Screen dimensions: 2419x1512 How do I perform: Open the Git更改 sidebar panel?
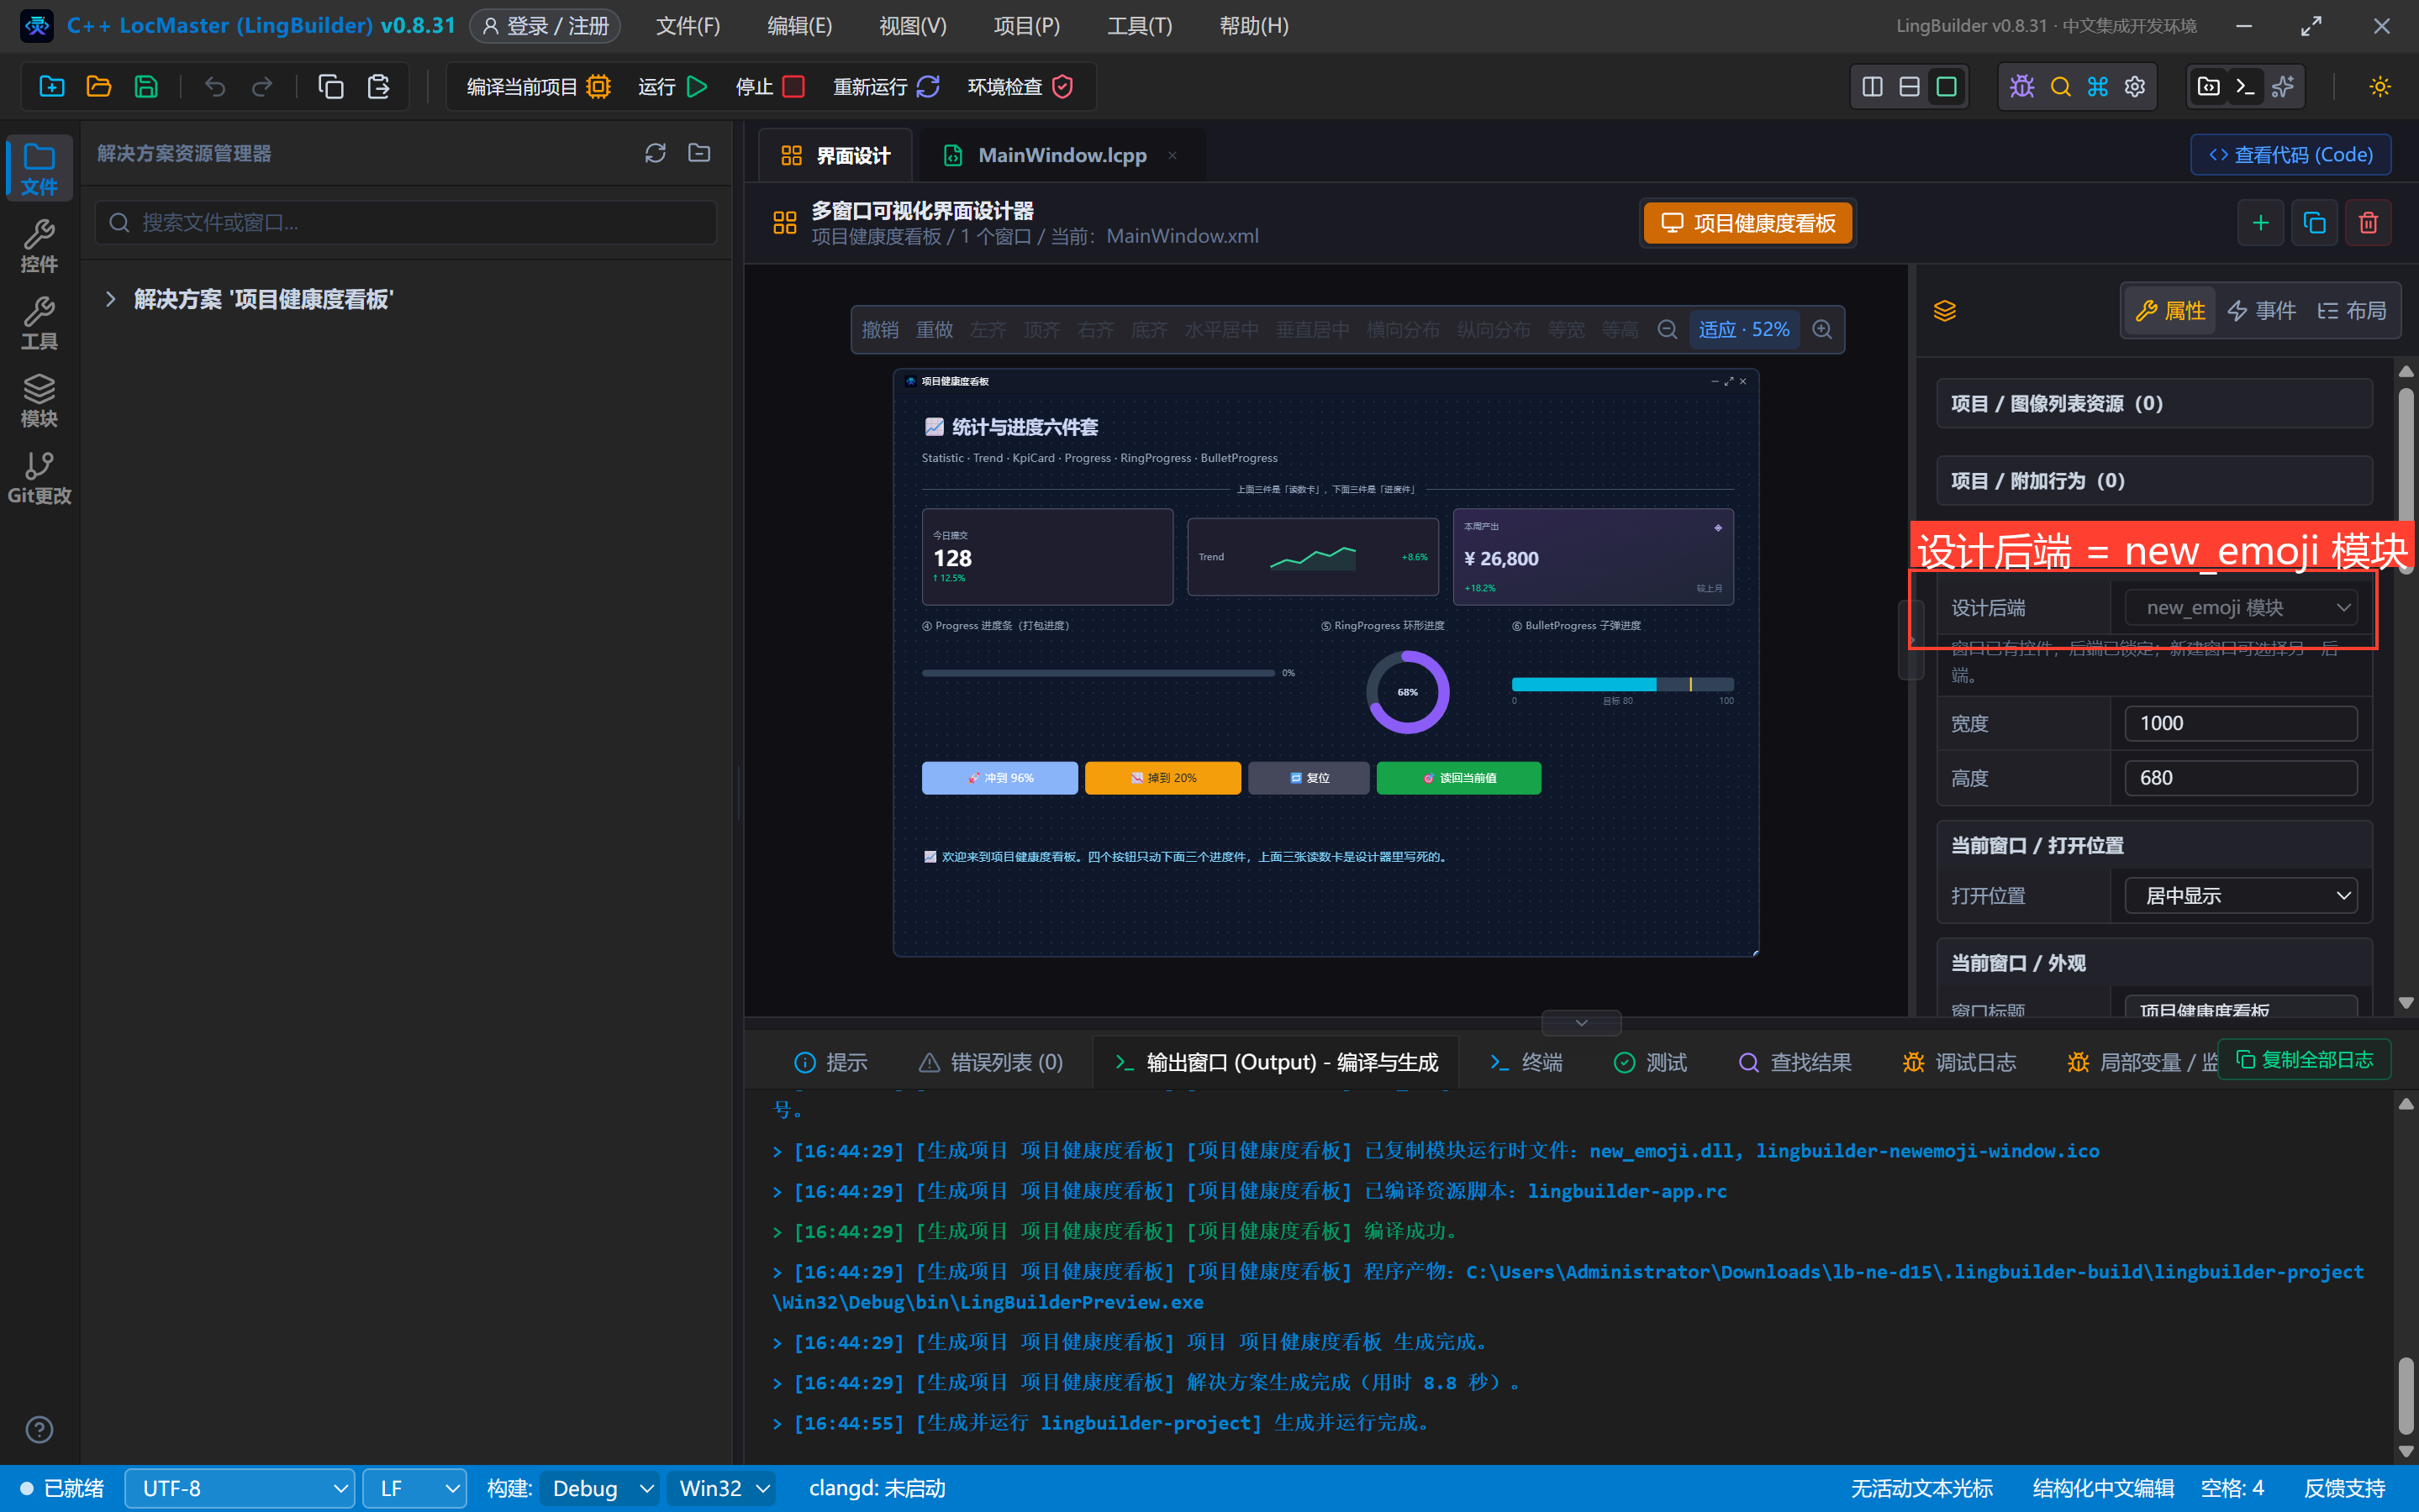(x=39, y=478)
